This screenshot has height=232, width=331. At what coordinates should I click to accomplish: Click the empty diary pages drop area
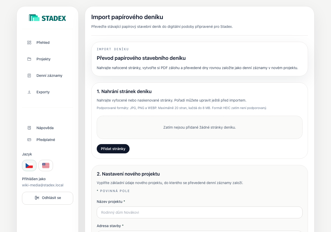[x=200, y=127]
